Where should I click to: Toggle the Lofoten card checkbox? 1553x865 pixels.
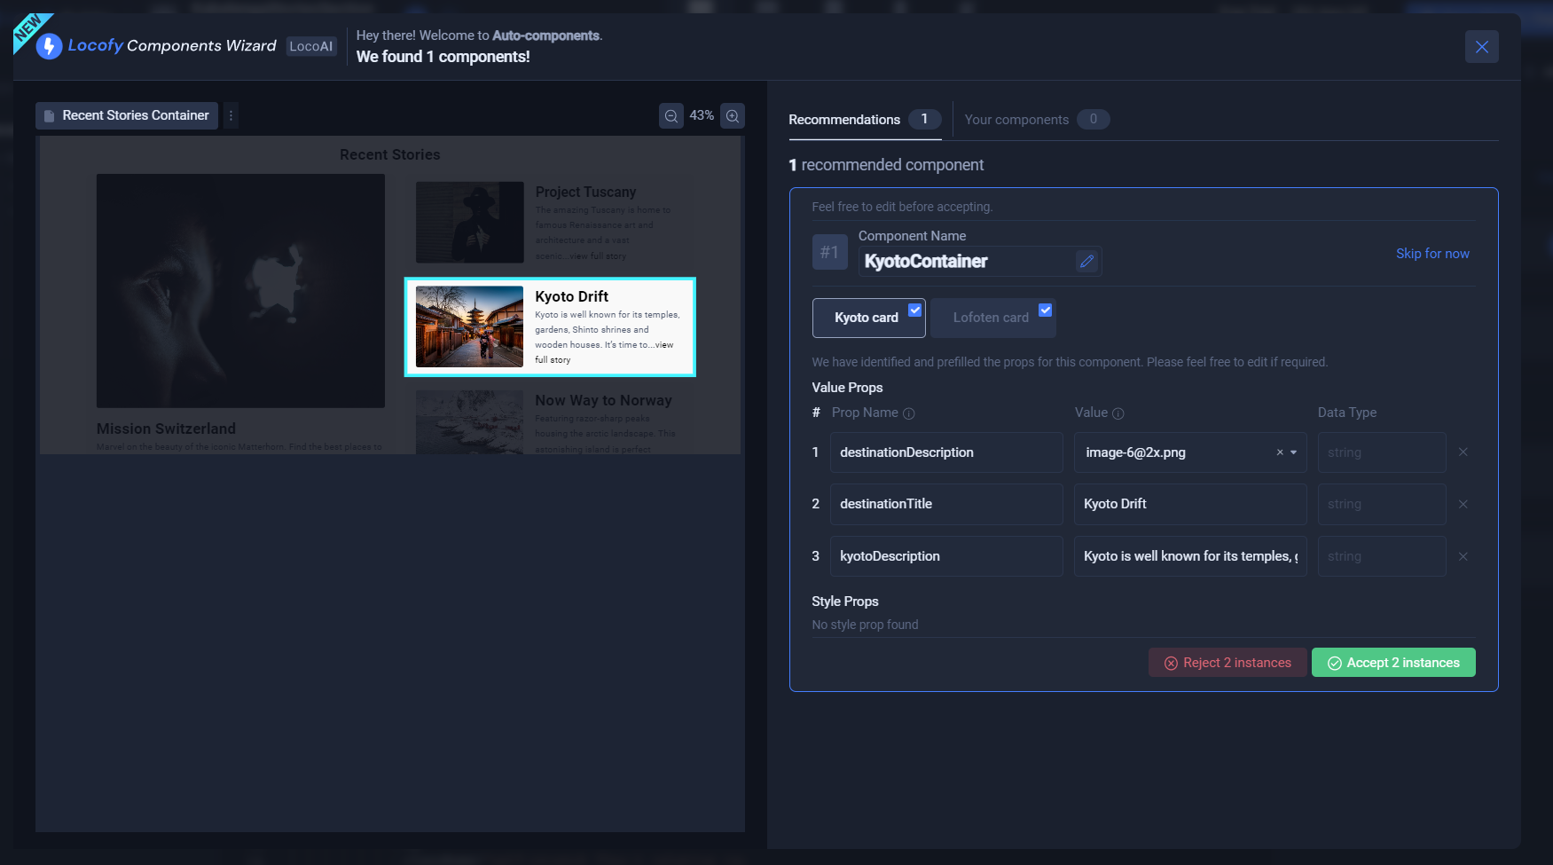1045,311
